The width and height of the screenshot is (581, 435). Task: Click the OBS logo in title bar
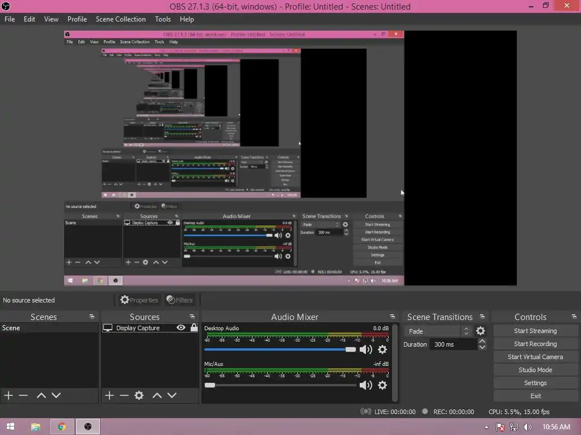(x=6, y=6)
